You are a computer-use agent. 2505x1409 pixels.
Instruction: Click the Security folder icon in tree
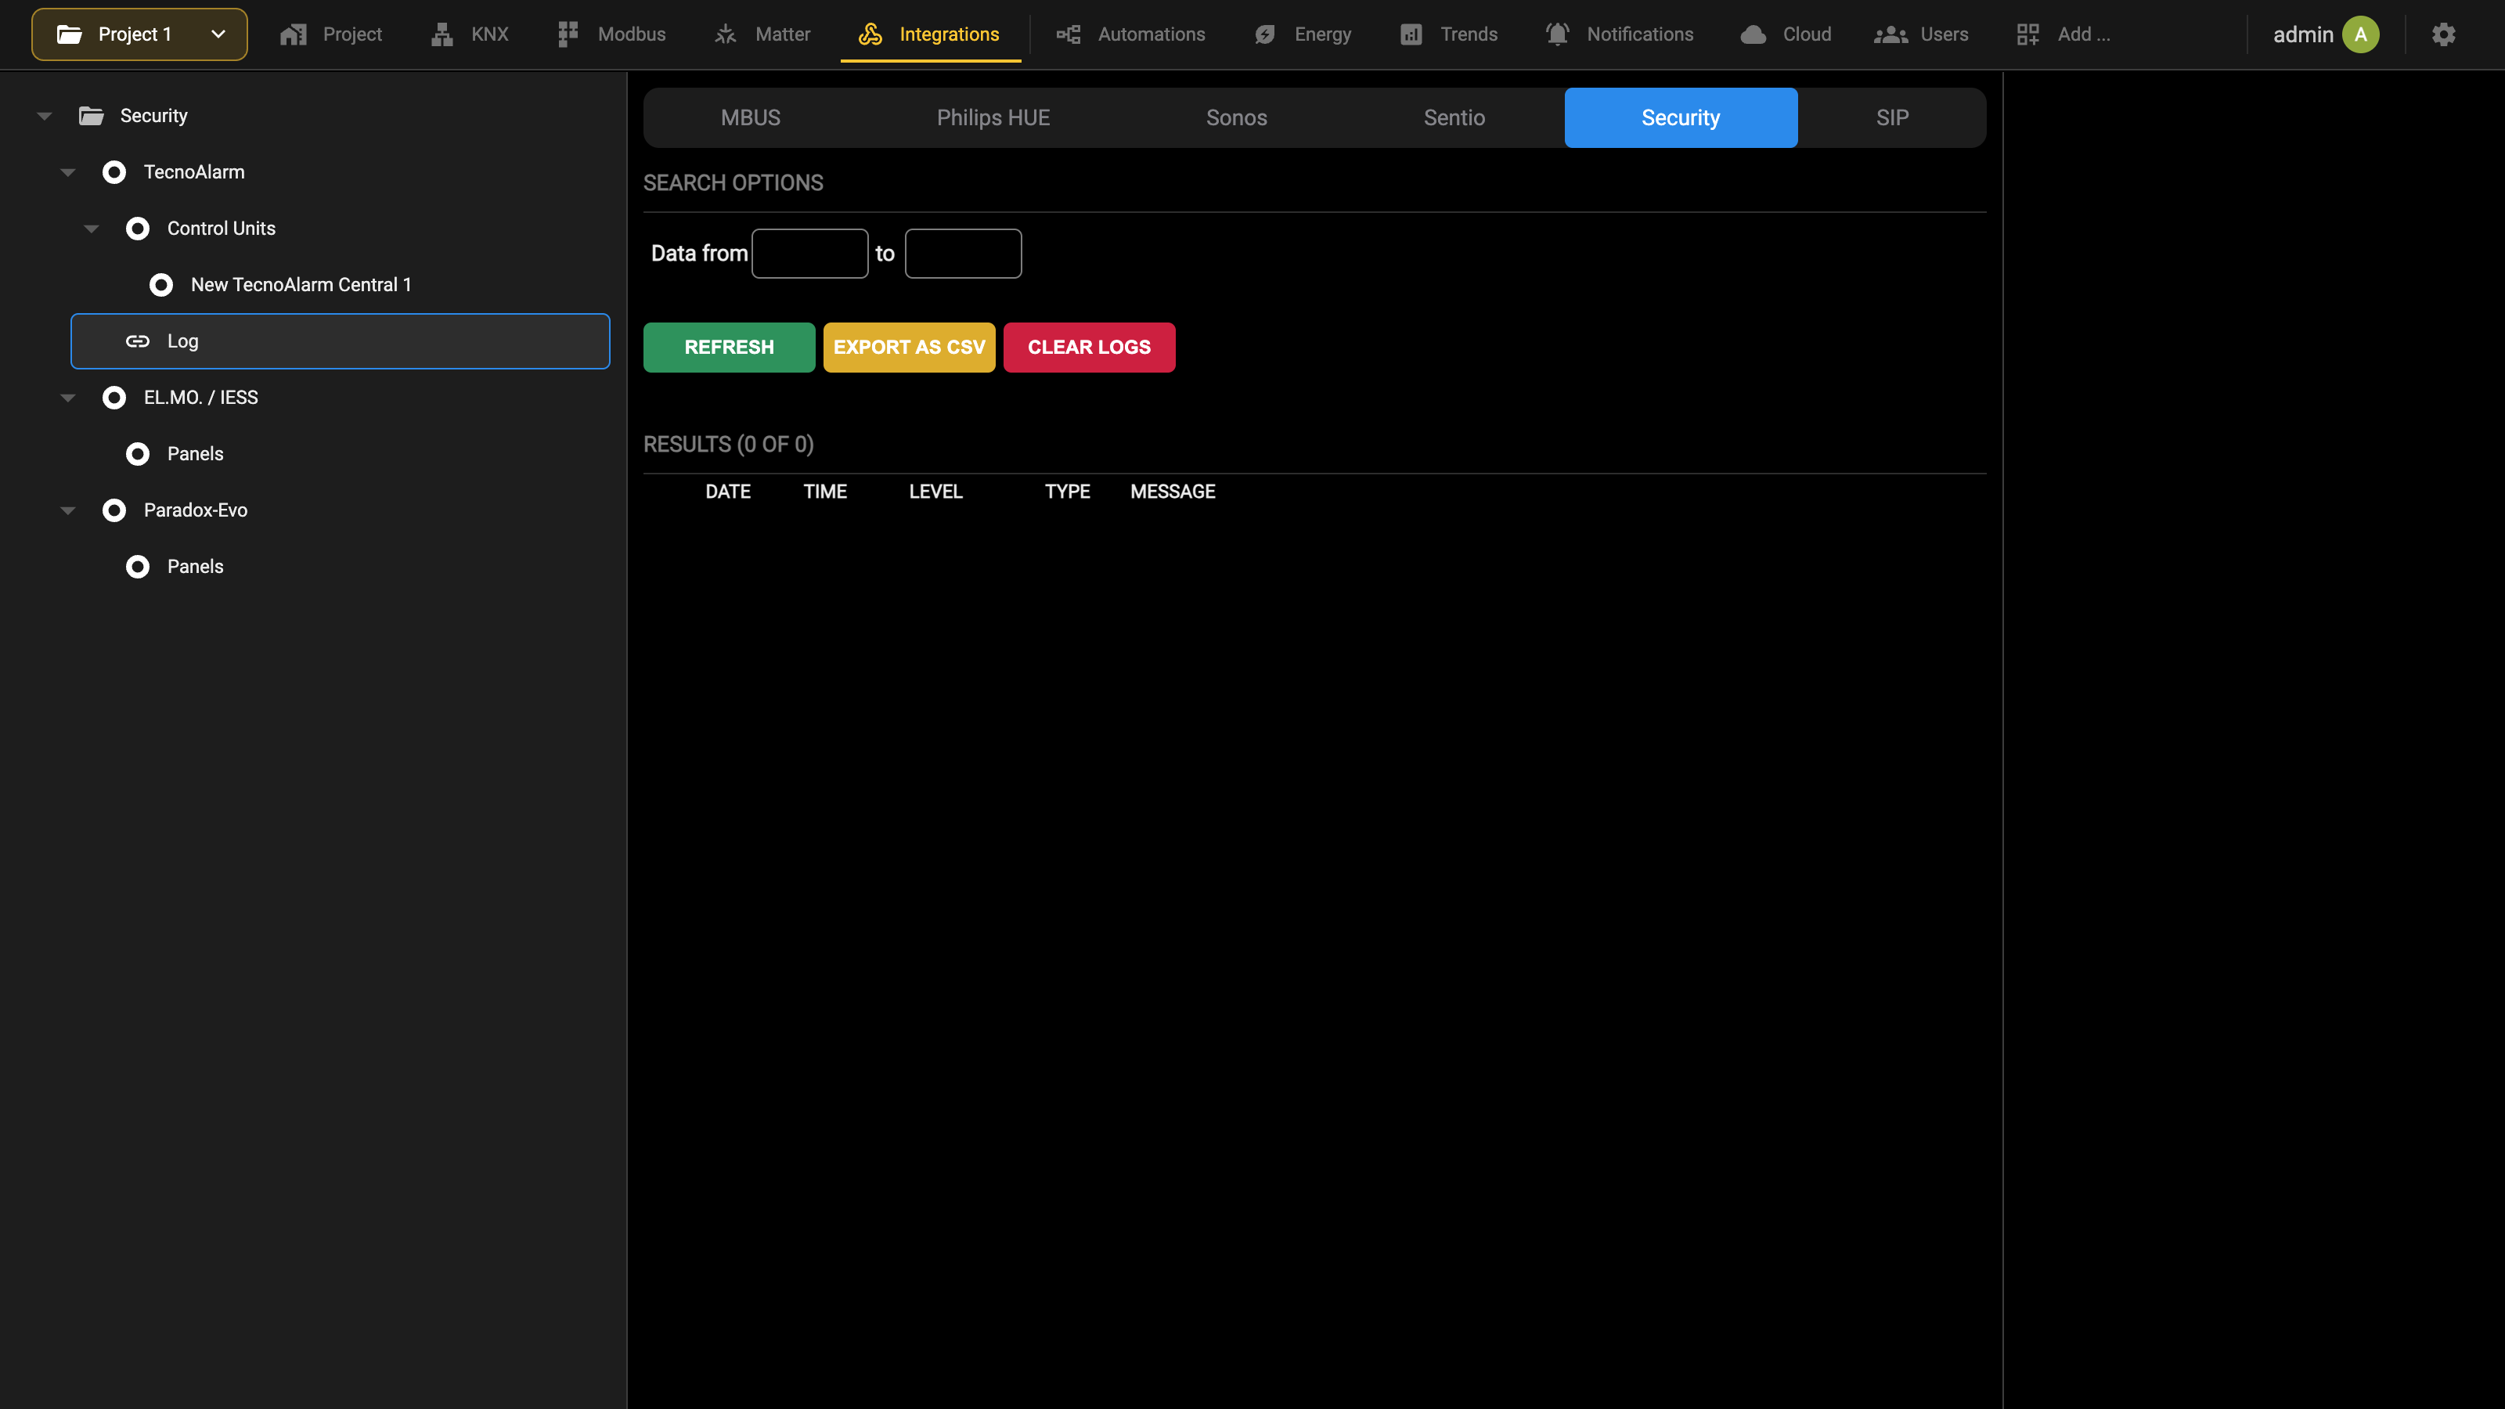tap(92, 116)
